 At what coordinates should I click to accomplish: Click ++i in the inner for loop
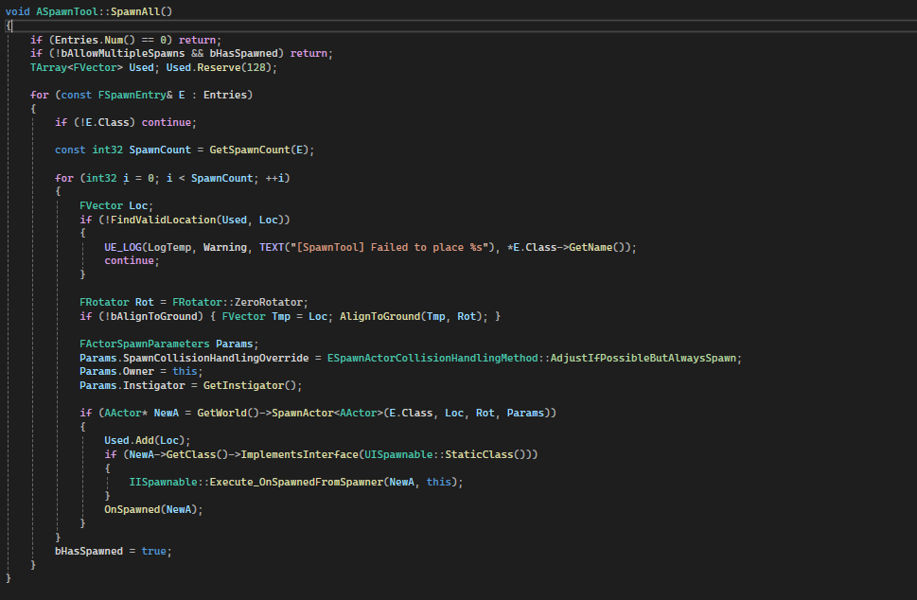coord(274,178)
